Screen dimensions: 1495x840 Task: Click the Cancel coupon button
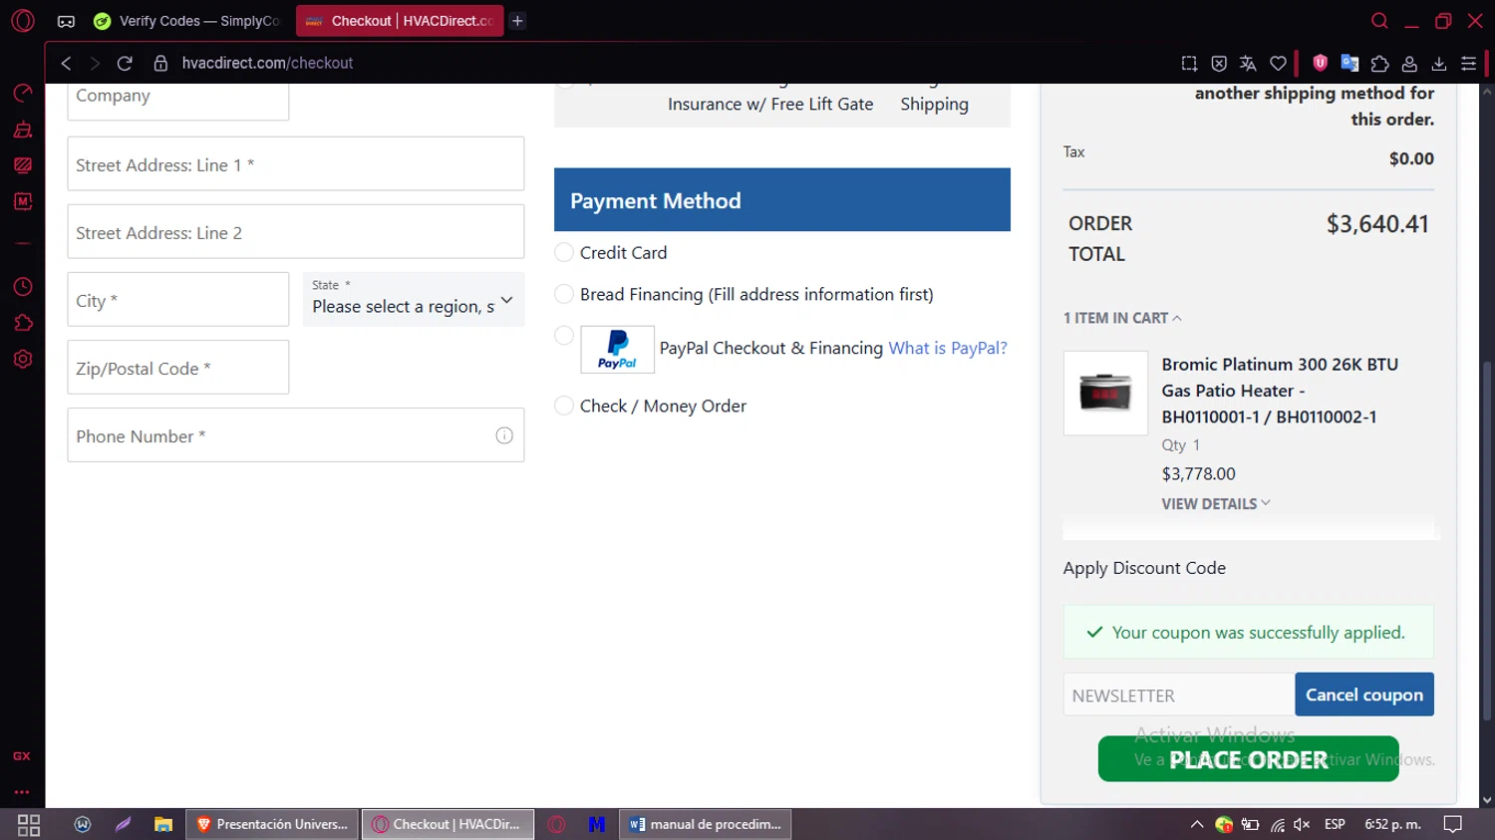coord(1364,695)
